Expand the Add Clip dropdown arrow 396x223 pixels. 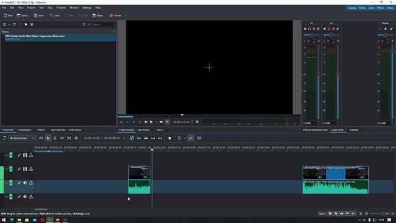(9, 25)
